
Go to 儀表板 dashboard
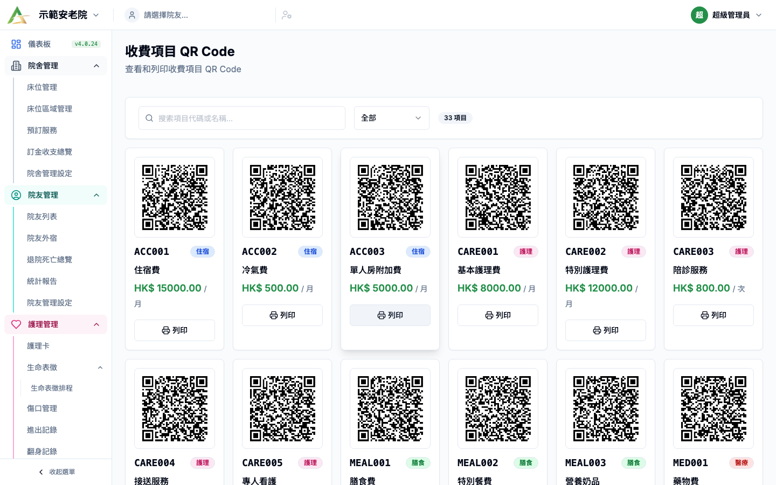39,44
